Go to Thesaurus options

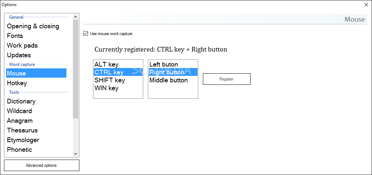22,130
